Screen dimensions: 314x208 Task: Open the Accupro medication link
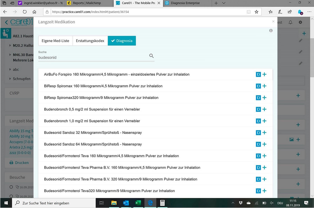coord(21,142)
